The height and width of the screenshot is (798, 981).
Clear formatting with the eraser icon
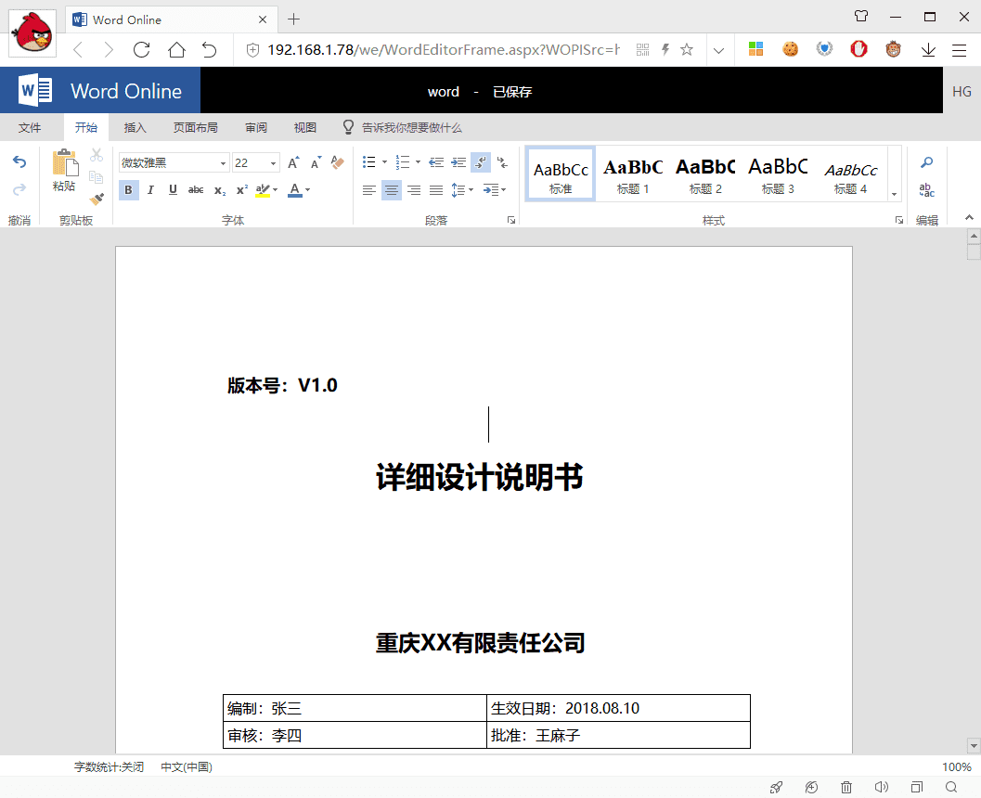point(337,162)
